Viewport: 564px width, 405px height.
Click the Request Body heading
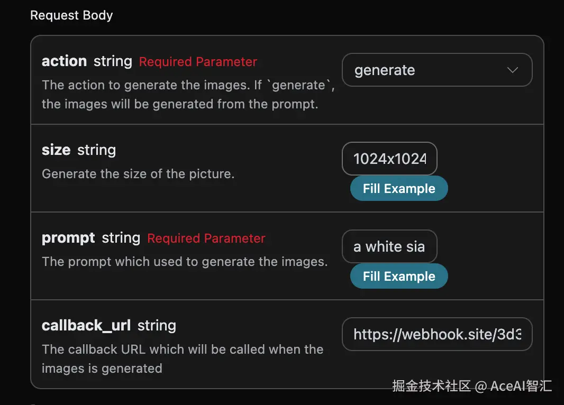coord(71,15)
